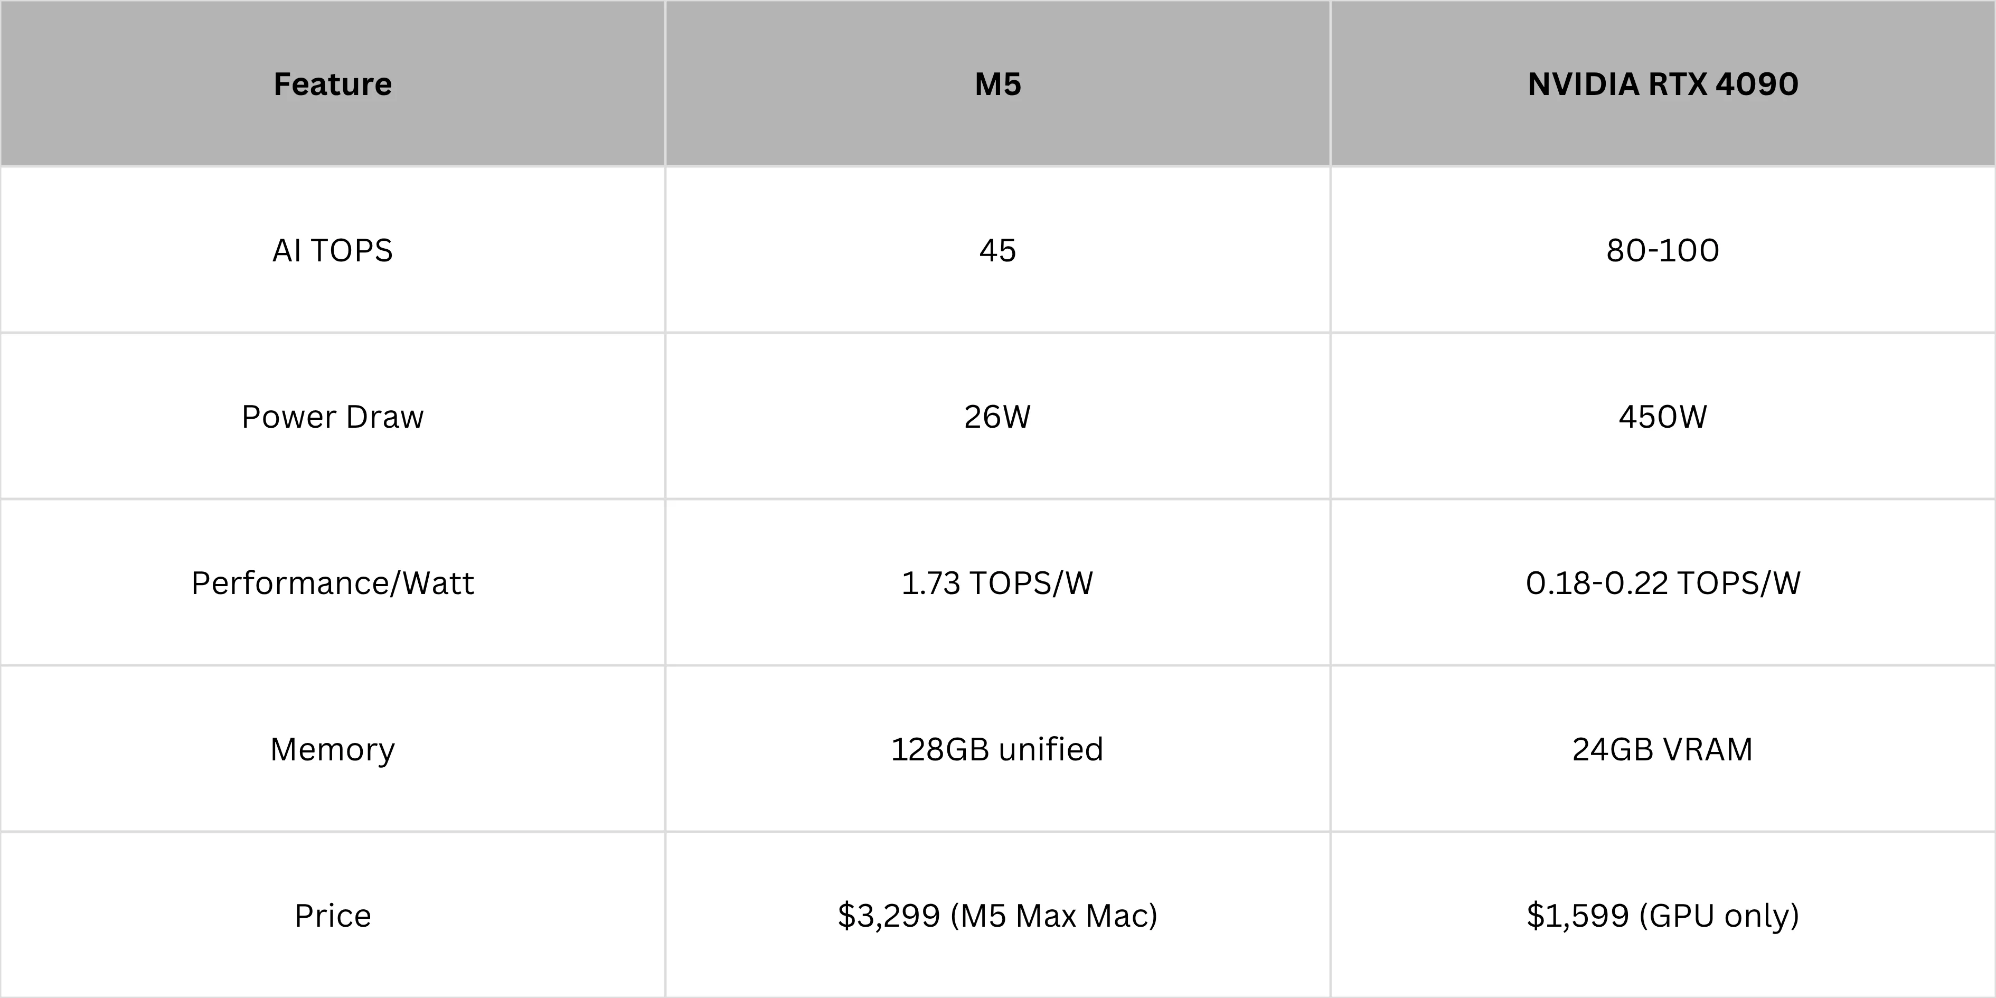
Task: Select the AI TOPS row label
Action: click(333, 250)
